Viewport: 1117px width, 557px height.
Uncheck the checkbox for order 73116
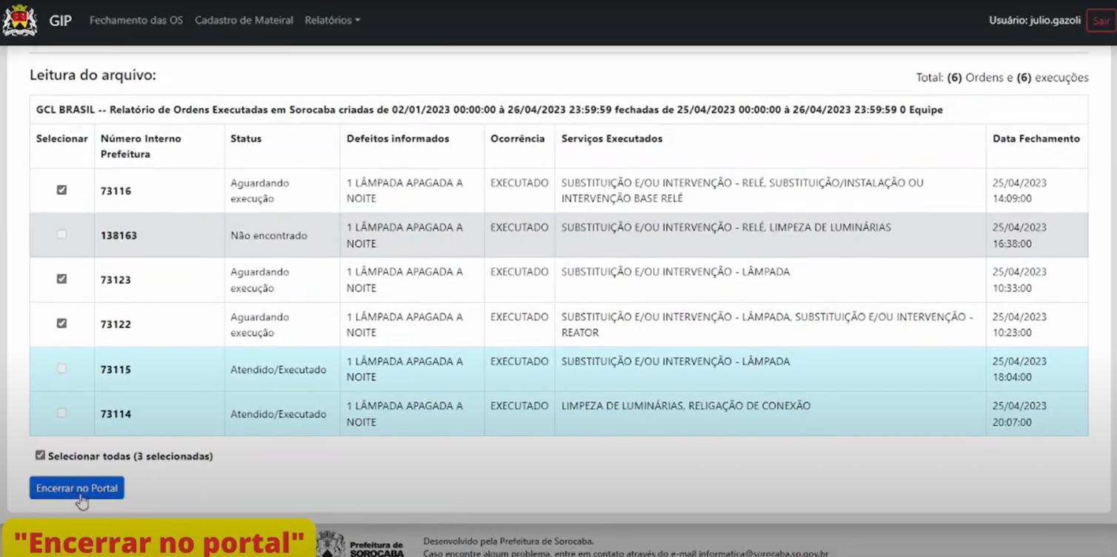61,190
